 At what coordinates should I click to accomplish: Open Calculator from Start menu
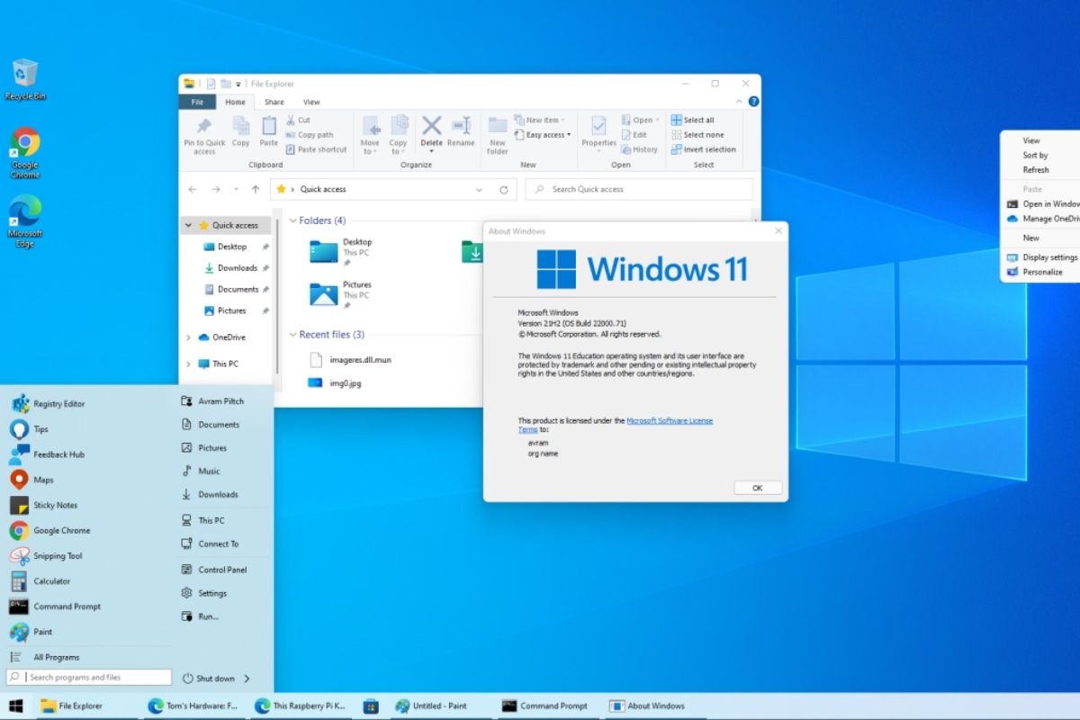pyautogui.click(x=41, y=581)
